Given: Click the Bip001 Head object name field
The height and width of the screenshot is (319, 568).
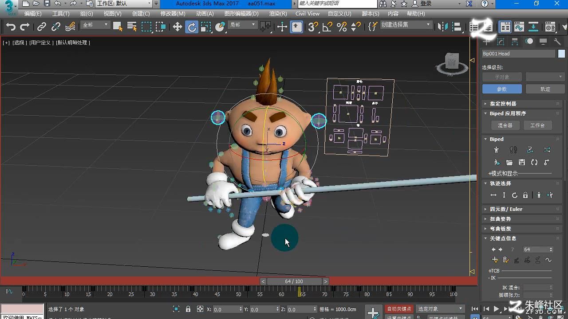Looking at the screenshot, I should coord(518,54).
